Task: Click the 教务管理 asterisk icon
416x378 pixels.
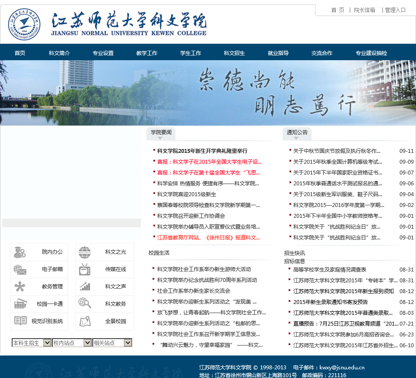Action: click(20, 287)
